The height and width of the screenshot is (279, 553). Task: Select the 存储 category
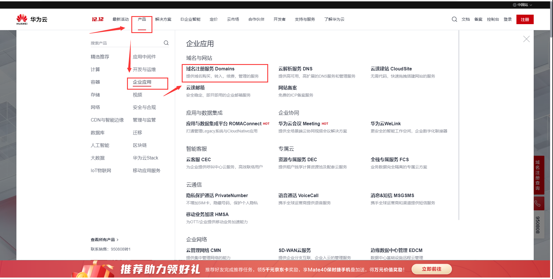[x=95, y=95]
